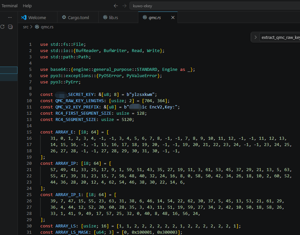Image resolution: width=300 pixels, height=235 pixels.
Task: Click the collapse all icon in sidebar
Action: click(x=10, y=27)
